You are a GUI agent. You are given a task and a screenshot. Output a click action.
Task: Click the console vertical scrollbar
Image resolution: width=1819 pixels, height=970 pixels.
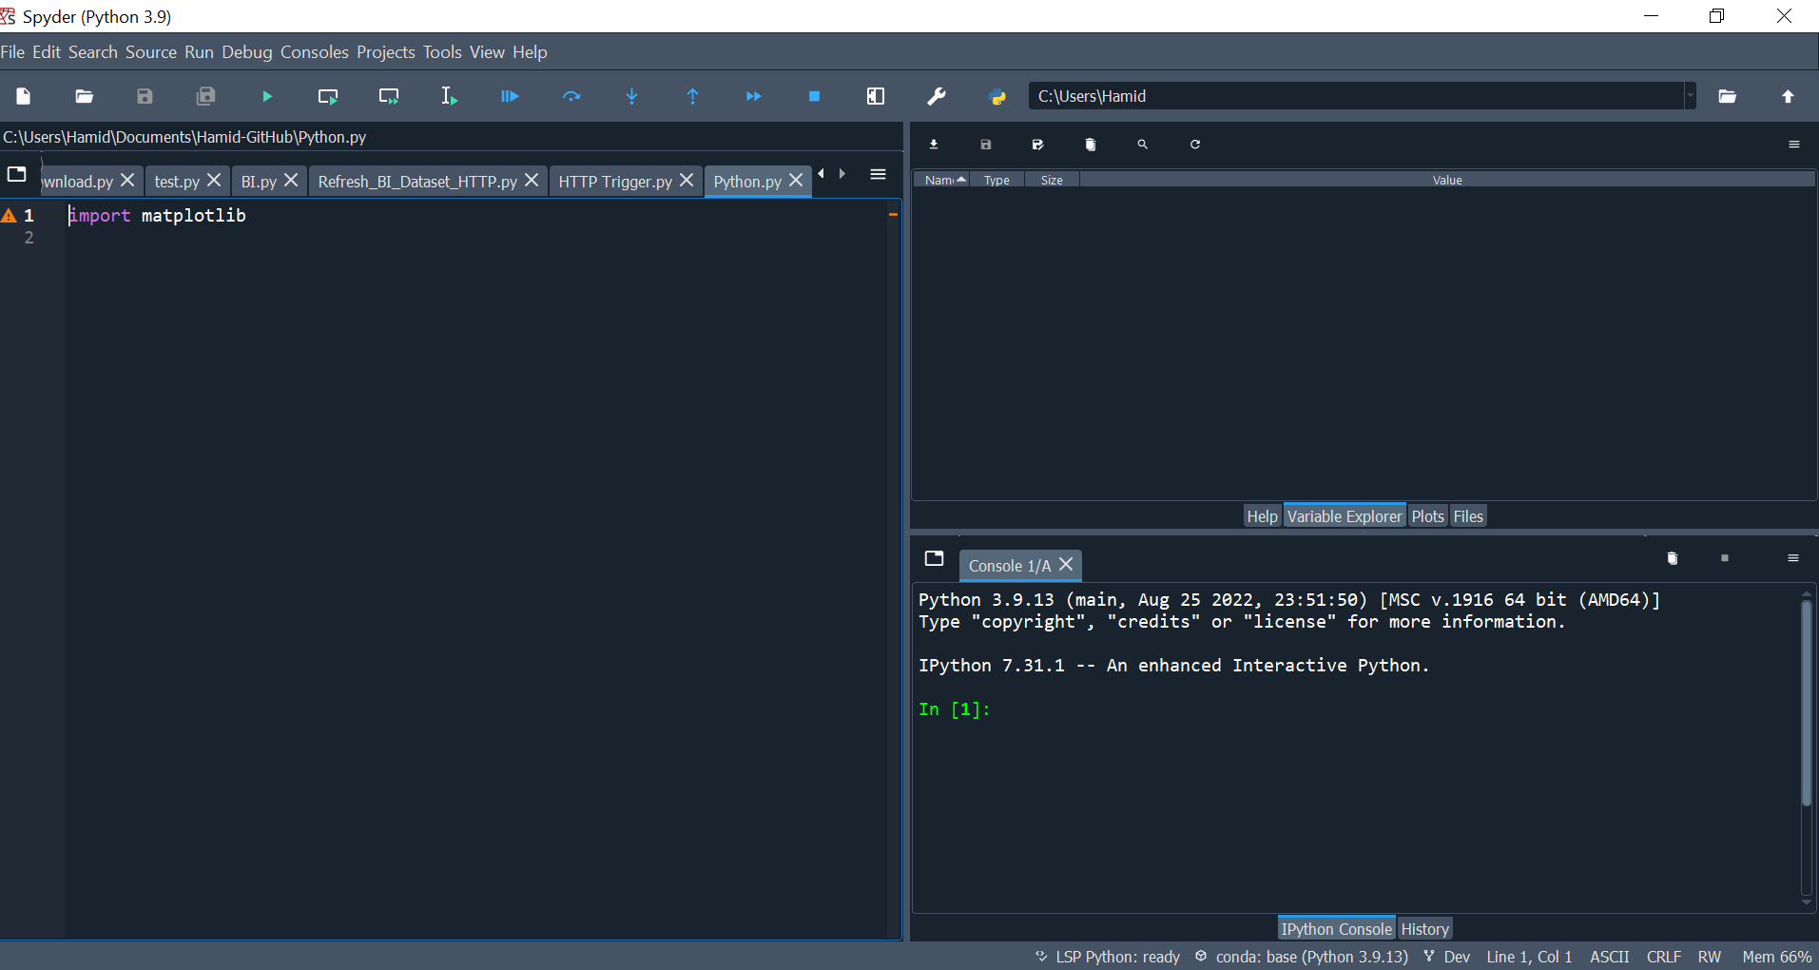click(x=1807, y=704)
